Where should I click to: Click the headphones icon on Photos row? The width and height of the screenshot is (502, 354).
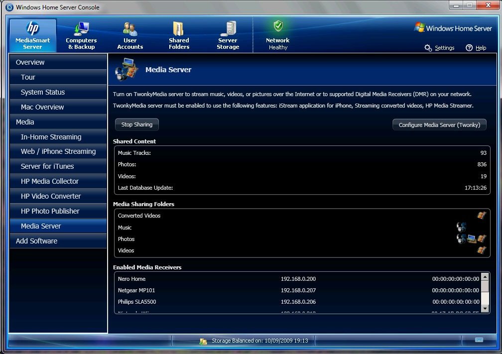point(461,238)
